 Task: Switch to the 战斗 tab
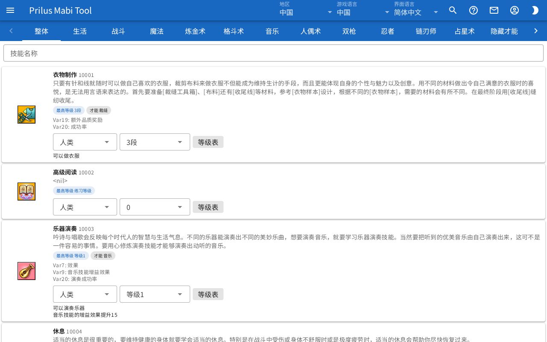(x=118, y=31)
